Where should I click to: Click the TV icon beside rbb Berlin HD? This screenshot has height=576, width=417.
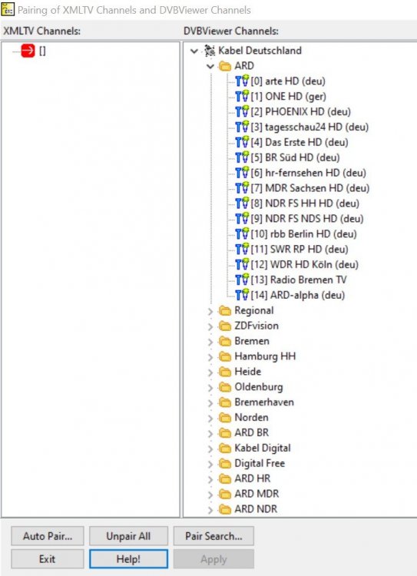(x=242, y=234)
